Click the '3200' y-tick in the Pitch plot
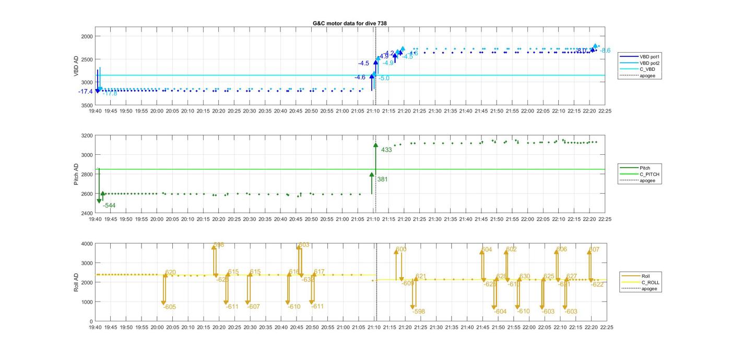The height and width of the screenshot is (361, 731). [87, 135]
